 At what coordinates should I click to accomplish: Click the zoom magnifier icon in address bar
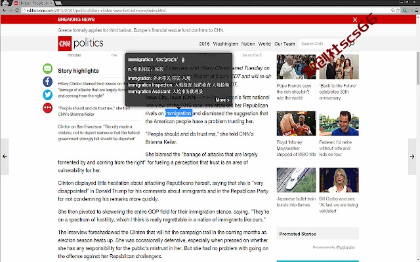tap(392, 10)
